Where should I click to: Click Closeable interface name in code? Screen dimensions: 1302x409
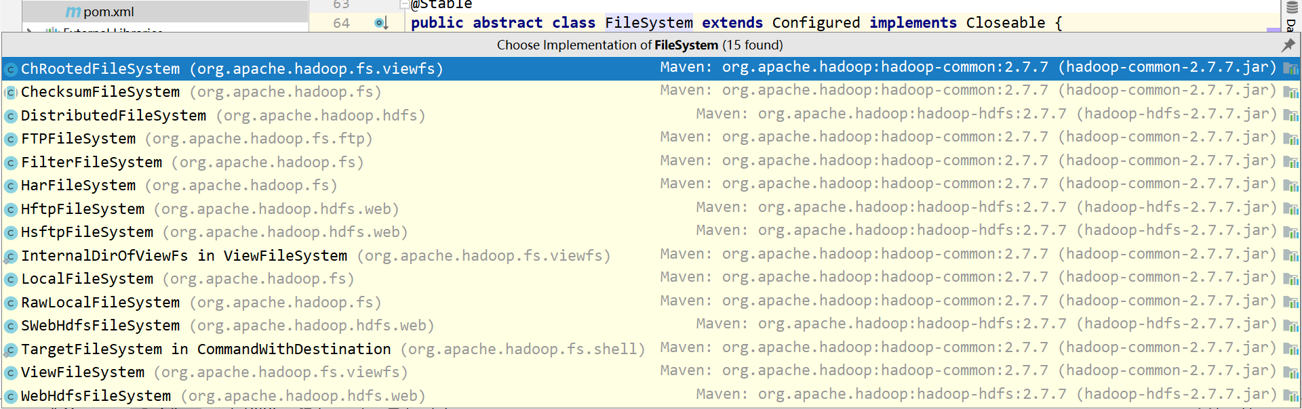[1006, 23]
